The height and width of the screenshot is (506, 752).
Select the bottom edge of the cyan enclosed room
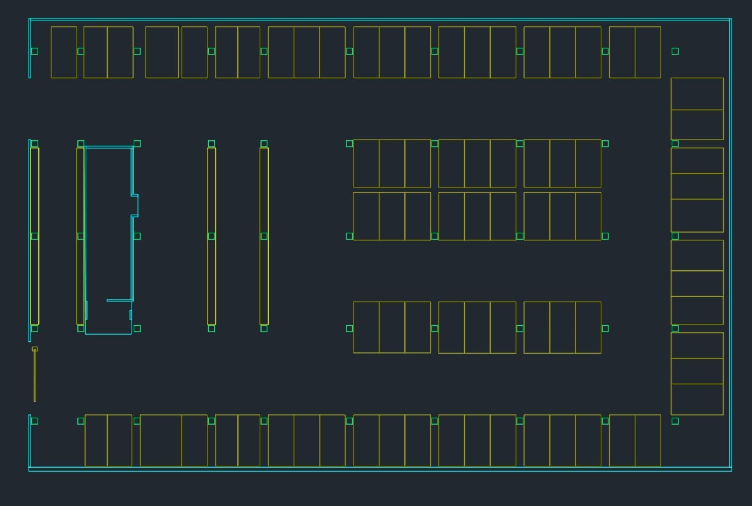click(x=108, y=334)
